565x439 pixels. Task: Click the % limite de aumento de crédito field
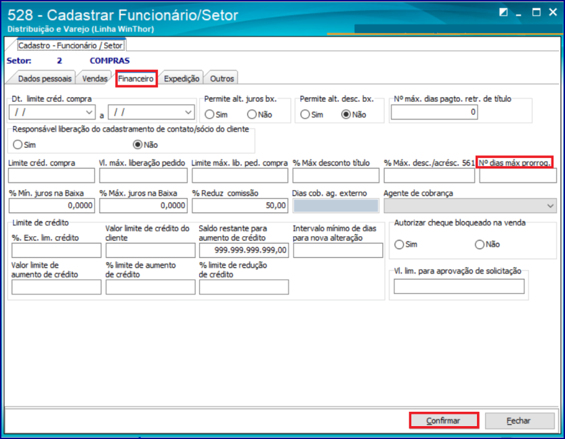pyautogui.click(x=150, y=288)
